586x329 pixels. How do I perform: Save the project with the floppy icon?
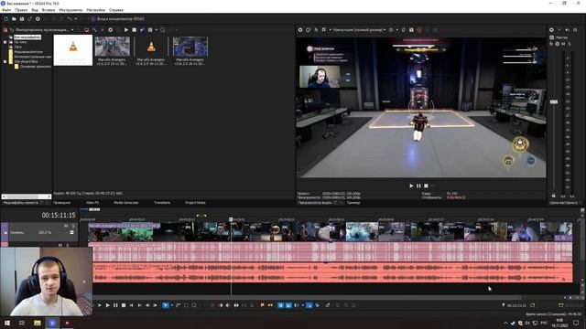22,18
